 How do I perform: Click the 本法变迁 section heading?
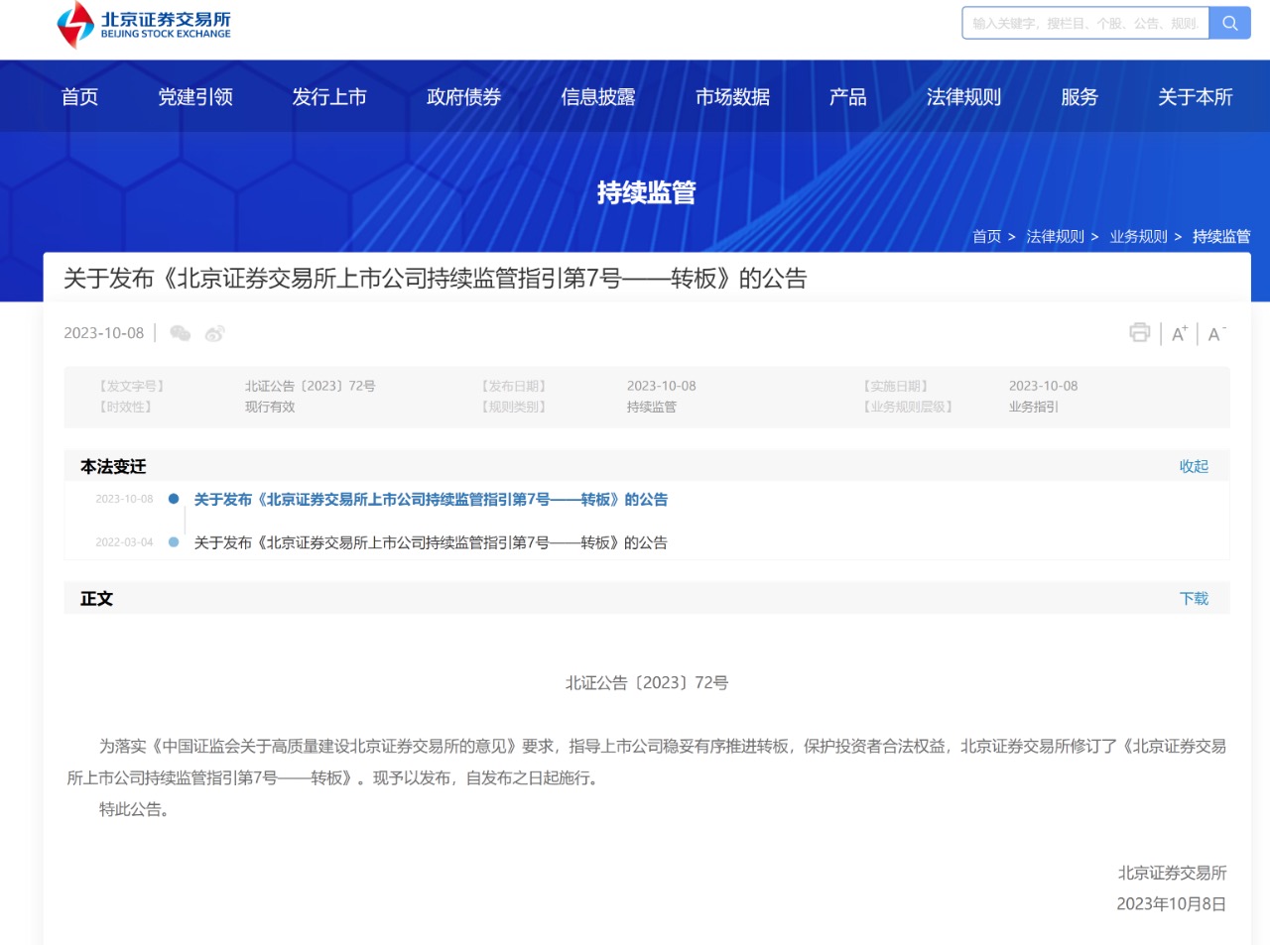click(x=113, y=466)
